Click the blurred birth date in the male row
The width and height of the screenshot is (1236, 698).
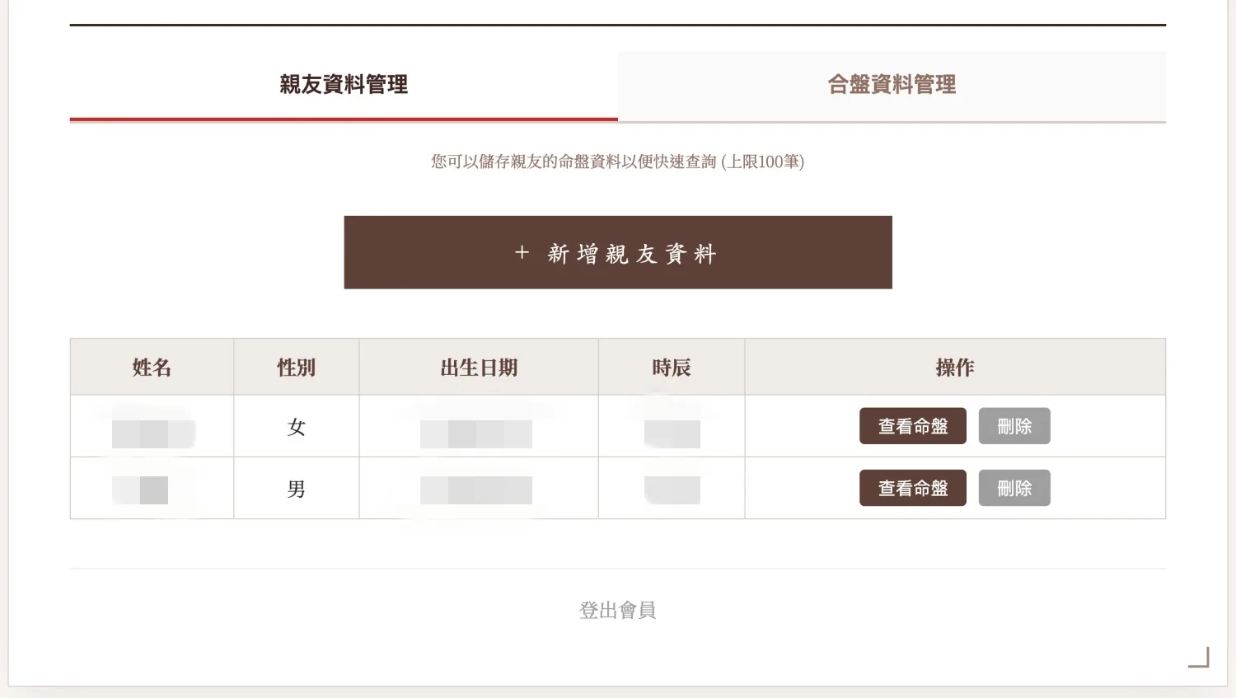click(x=476, y=490)
